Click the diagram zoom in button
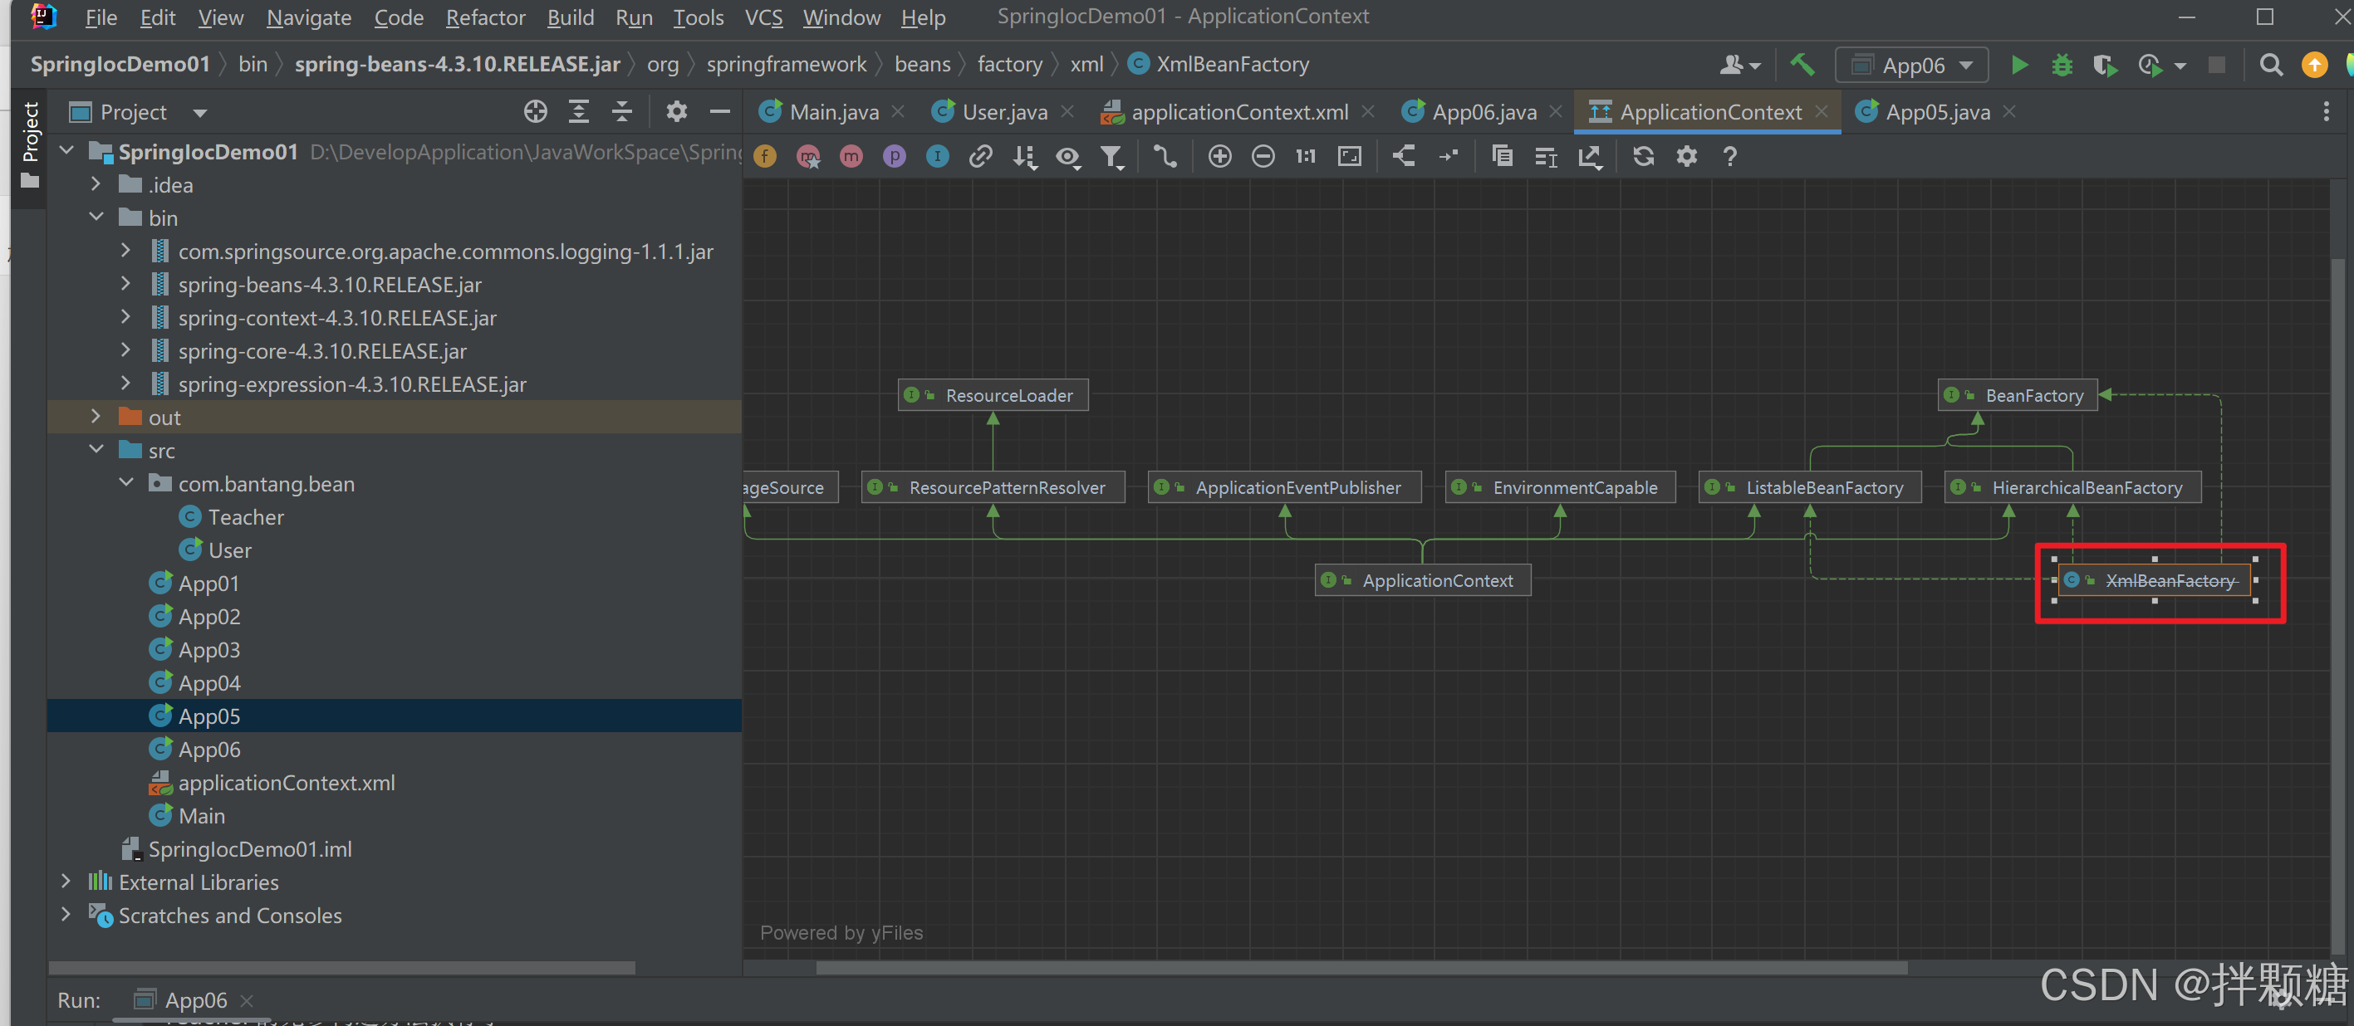 [1219, 156]
